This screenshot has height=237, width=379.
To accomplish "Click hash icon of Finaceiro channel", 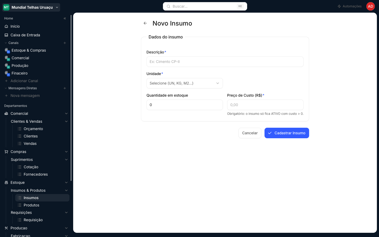I will (x=7, y=73).
